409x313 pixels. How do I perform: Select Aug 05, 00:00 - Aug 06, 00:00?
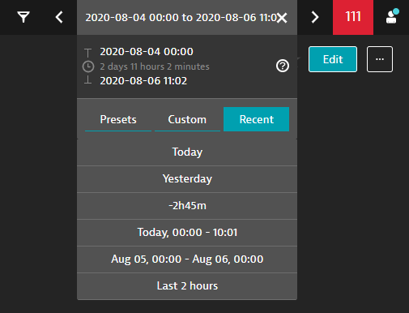coord(187,259)
